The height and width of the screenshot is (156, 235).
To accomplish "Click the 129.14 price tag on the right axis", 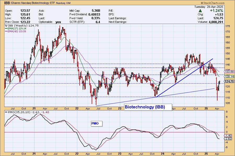I will click(x=230, y=77).
